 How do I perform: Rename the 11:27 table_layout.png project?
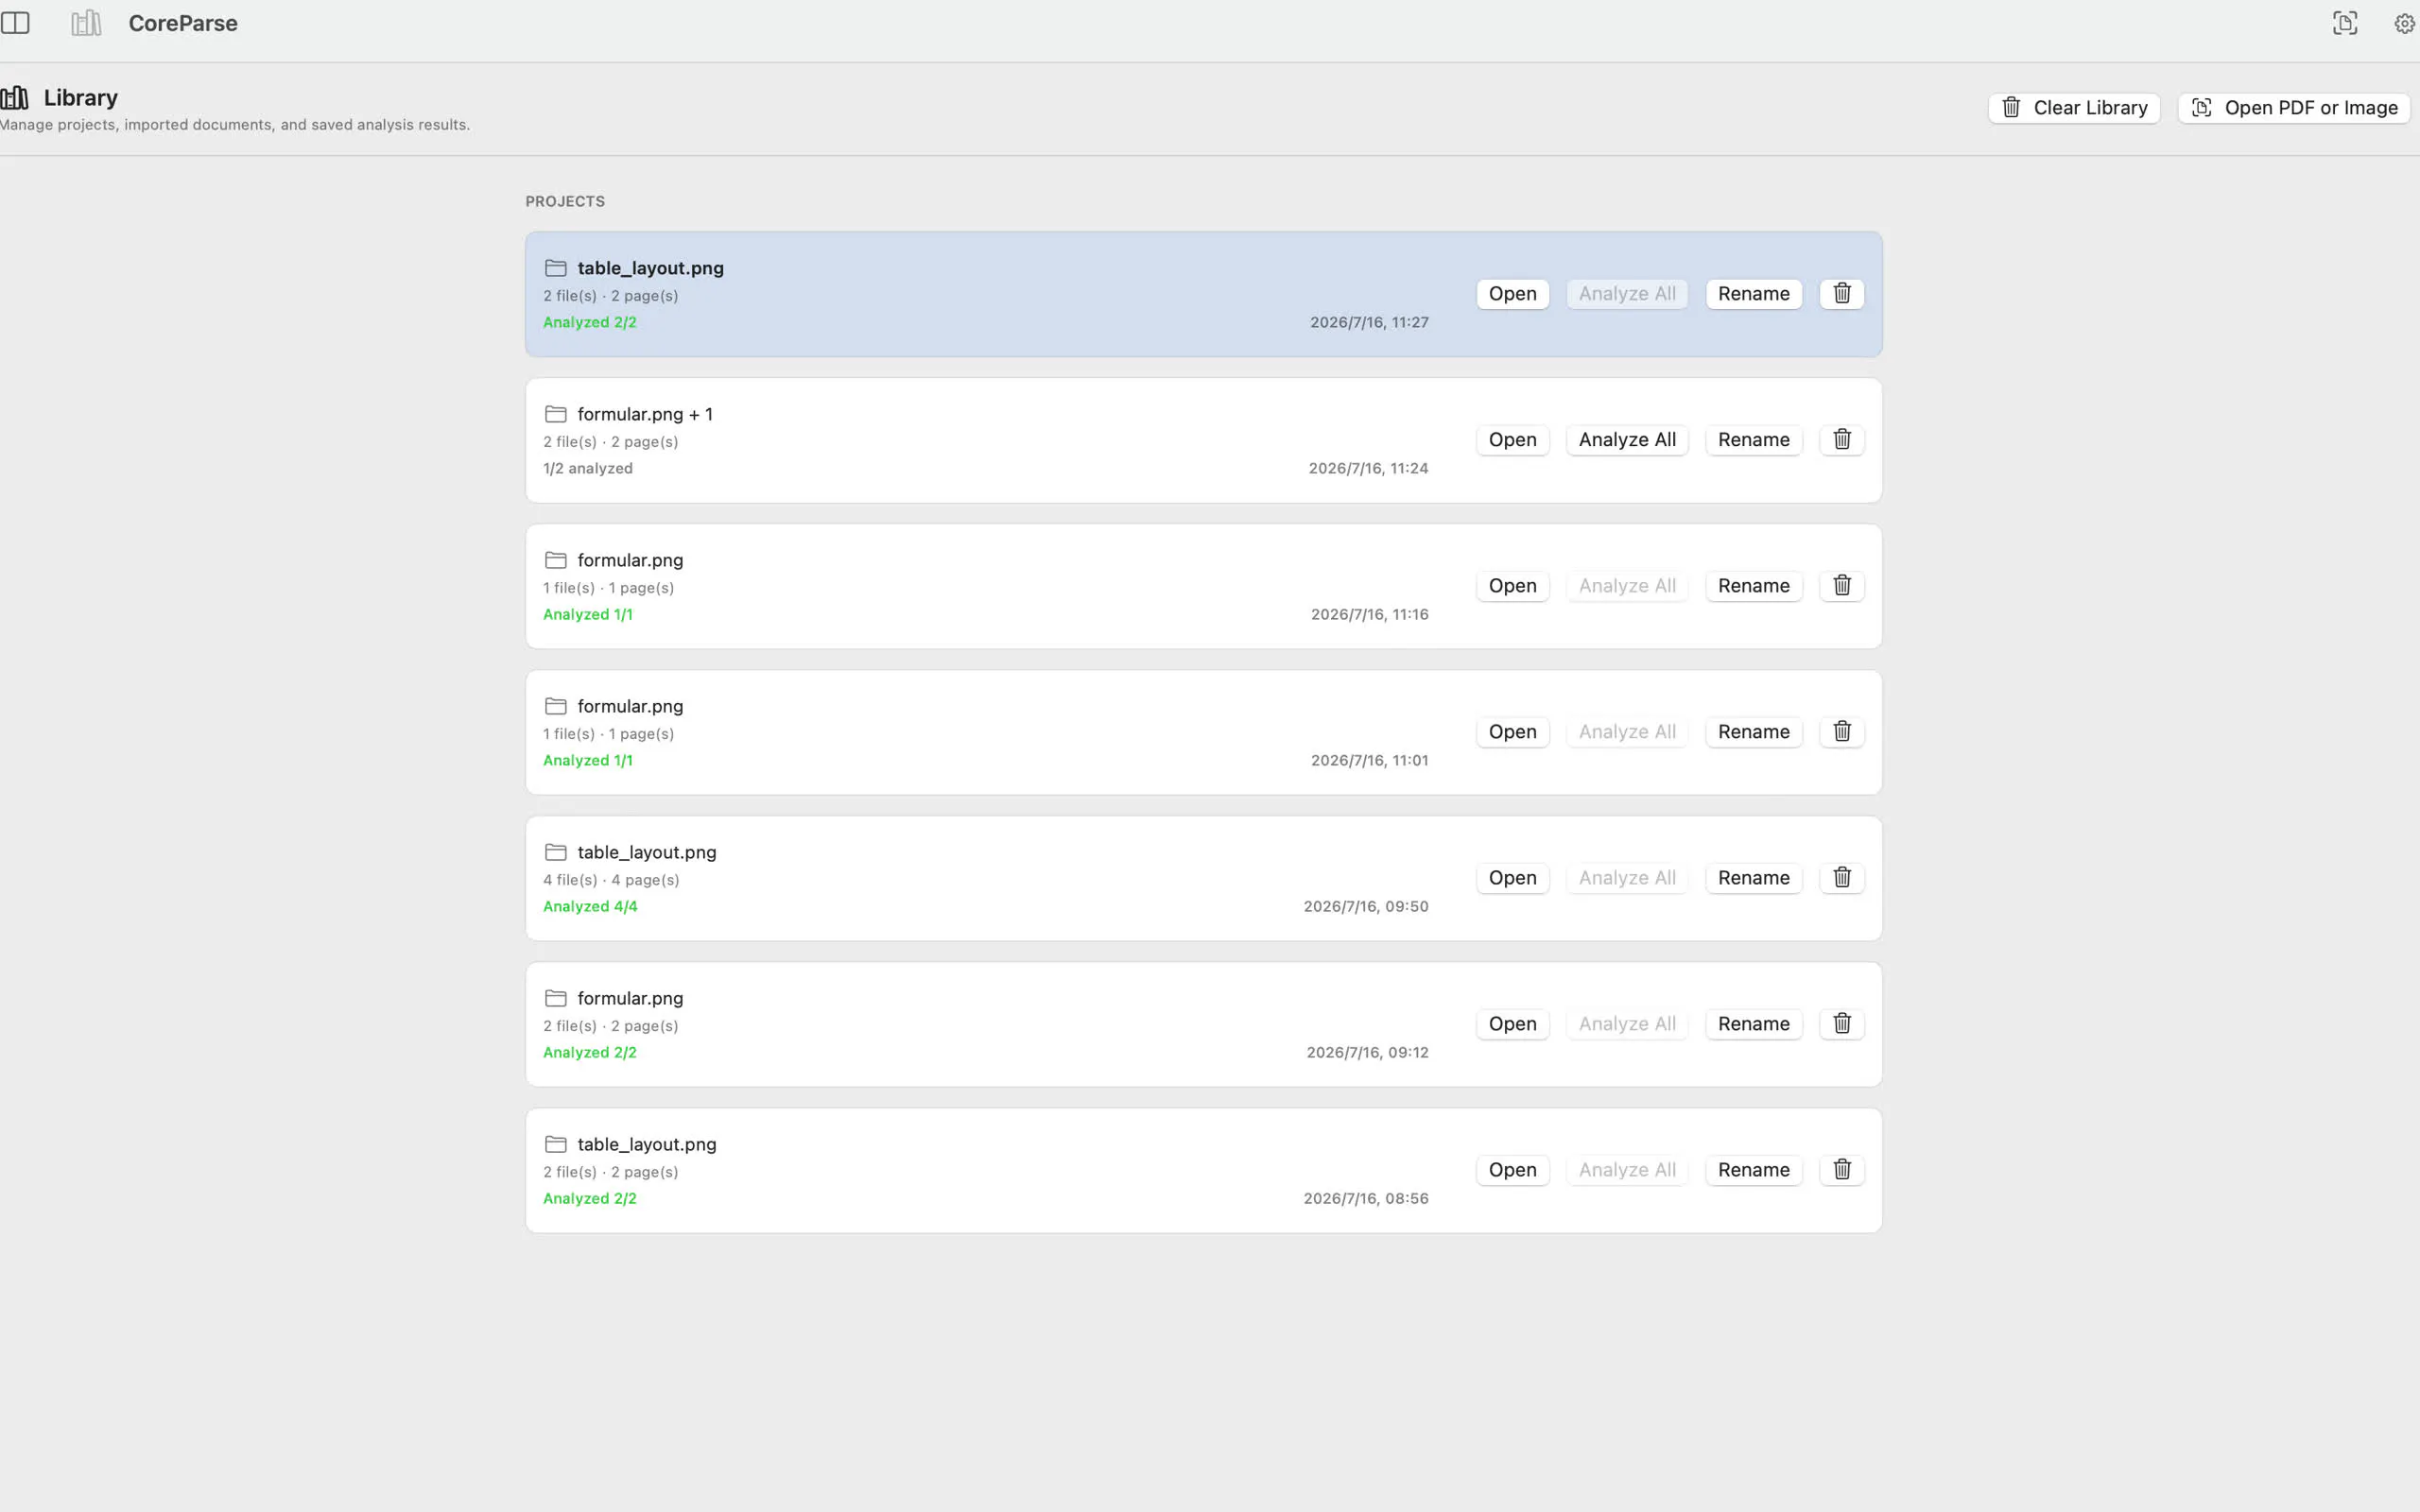(1754, 294)
